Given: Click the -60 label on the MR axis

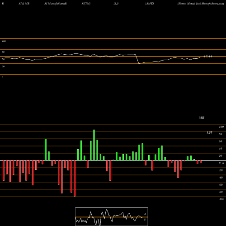Looking at the screenshot, I should 221,185.
